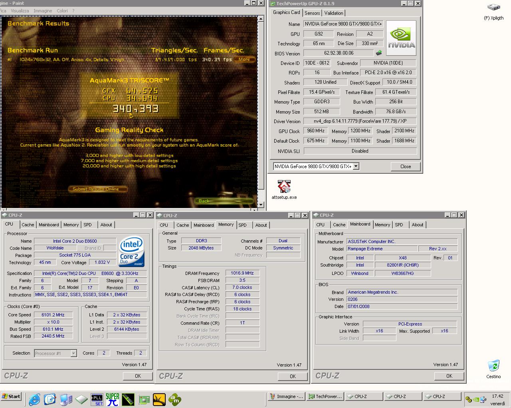Click the Driver Version field in GPU-Z
The width and height of the screenshot is (511, 408).
(360, 121)
